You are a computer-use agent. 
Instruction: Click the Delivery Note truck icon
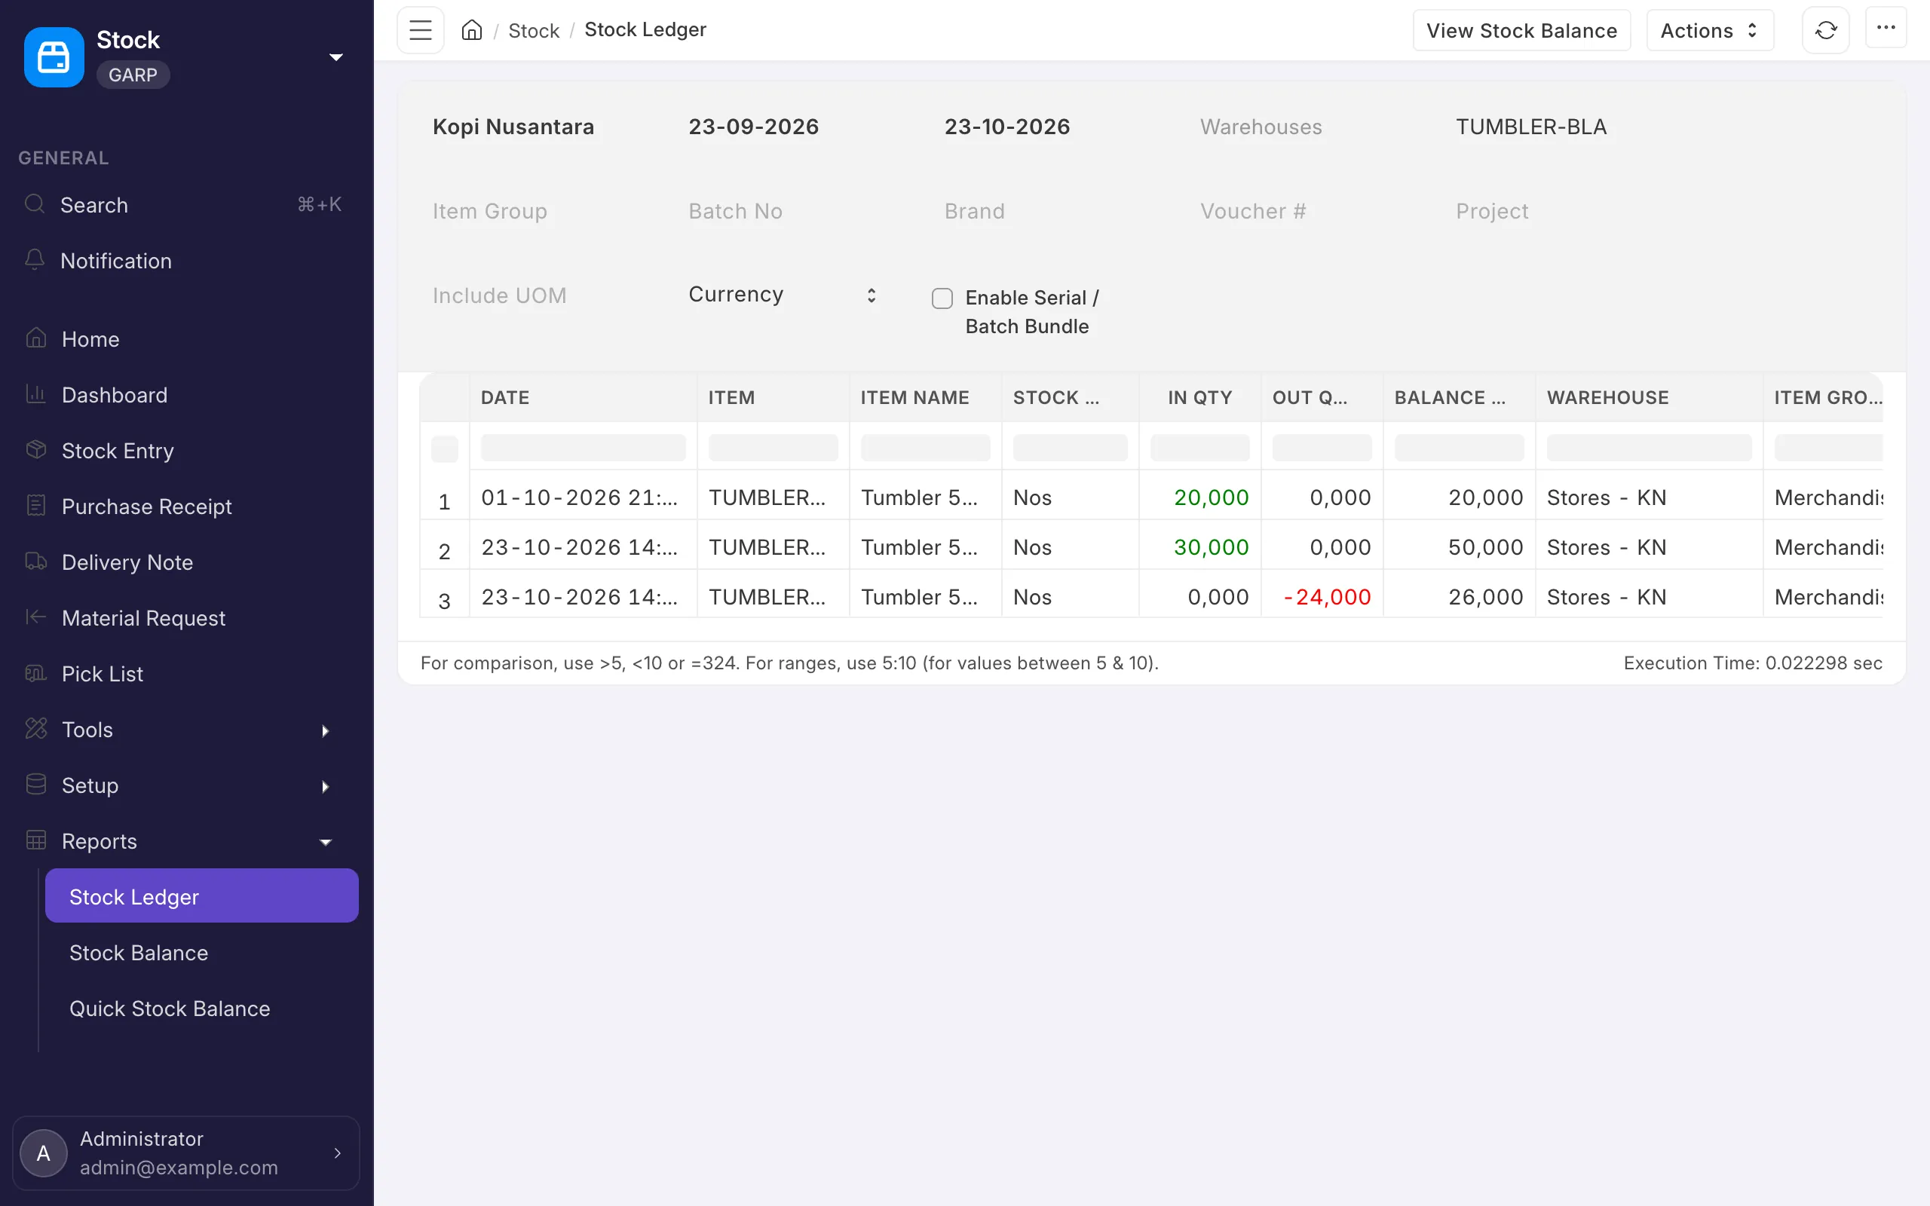[36, 562]
